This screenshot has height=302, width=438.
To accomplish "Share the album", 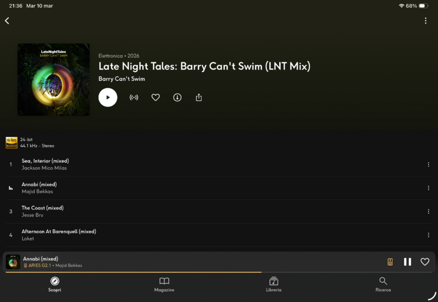I will [x=199, y=98].
